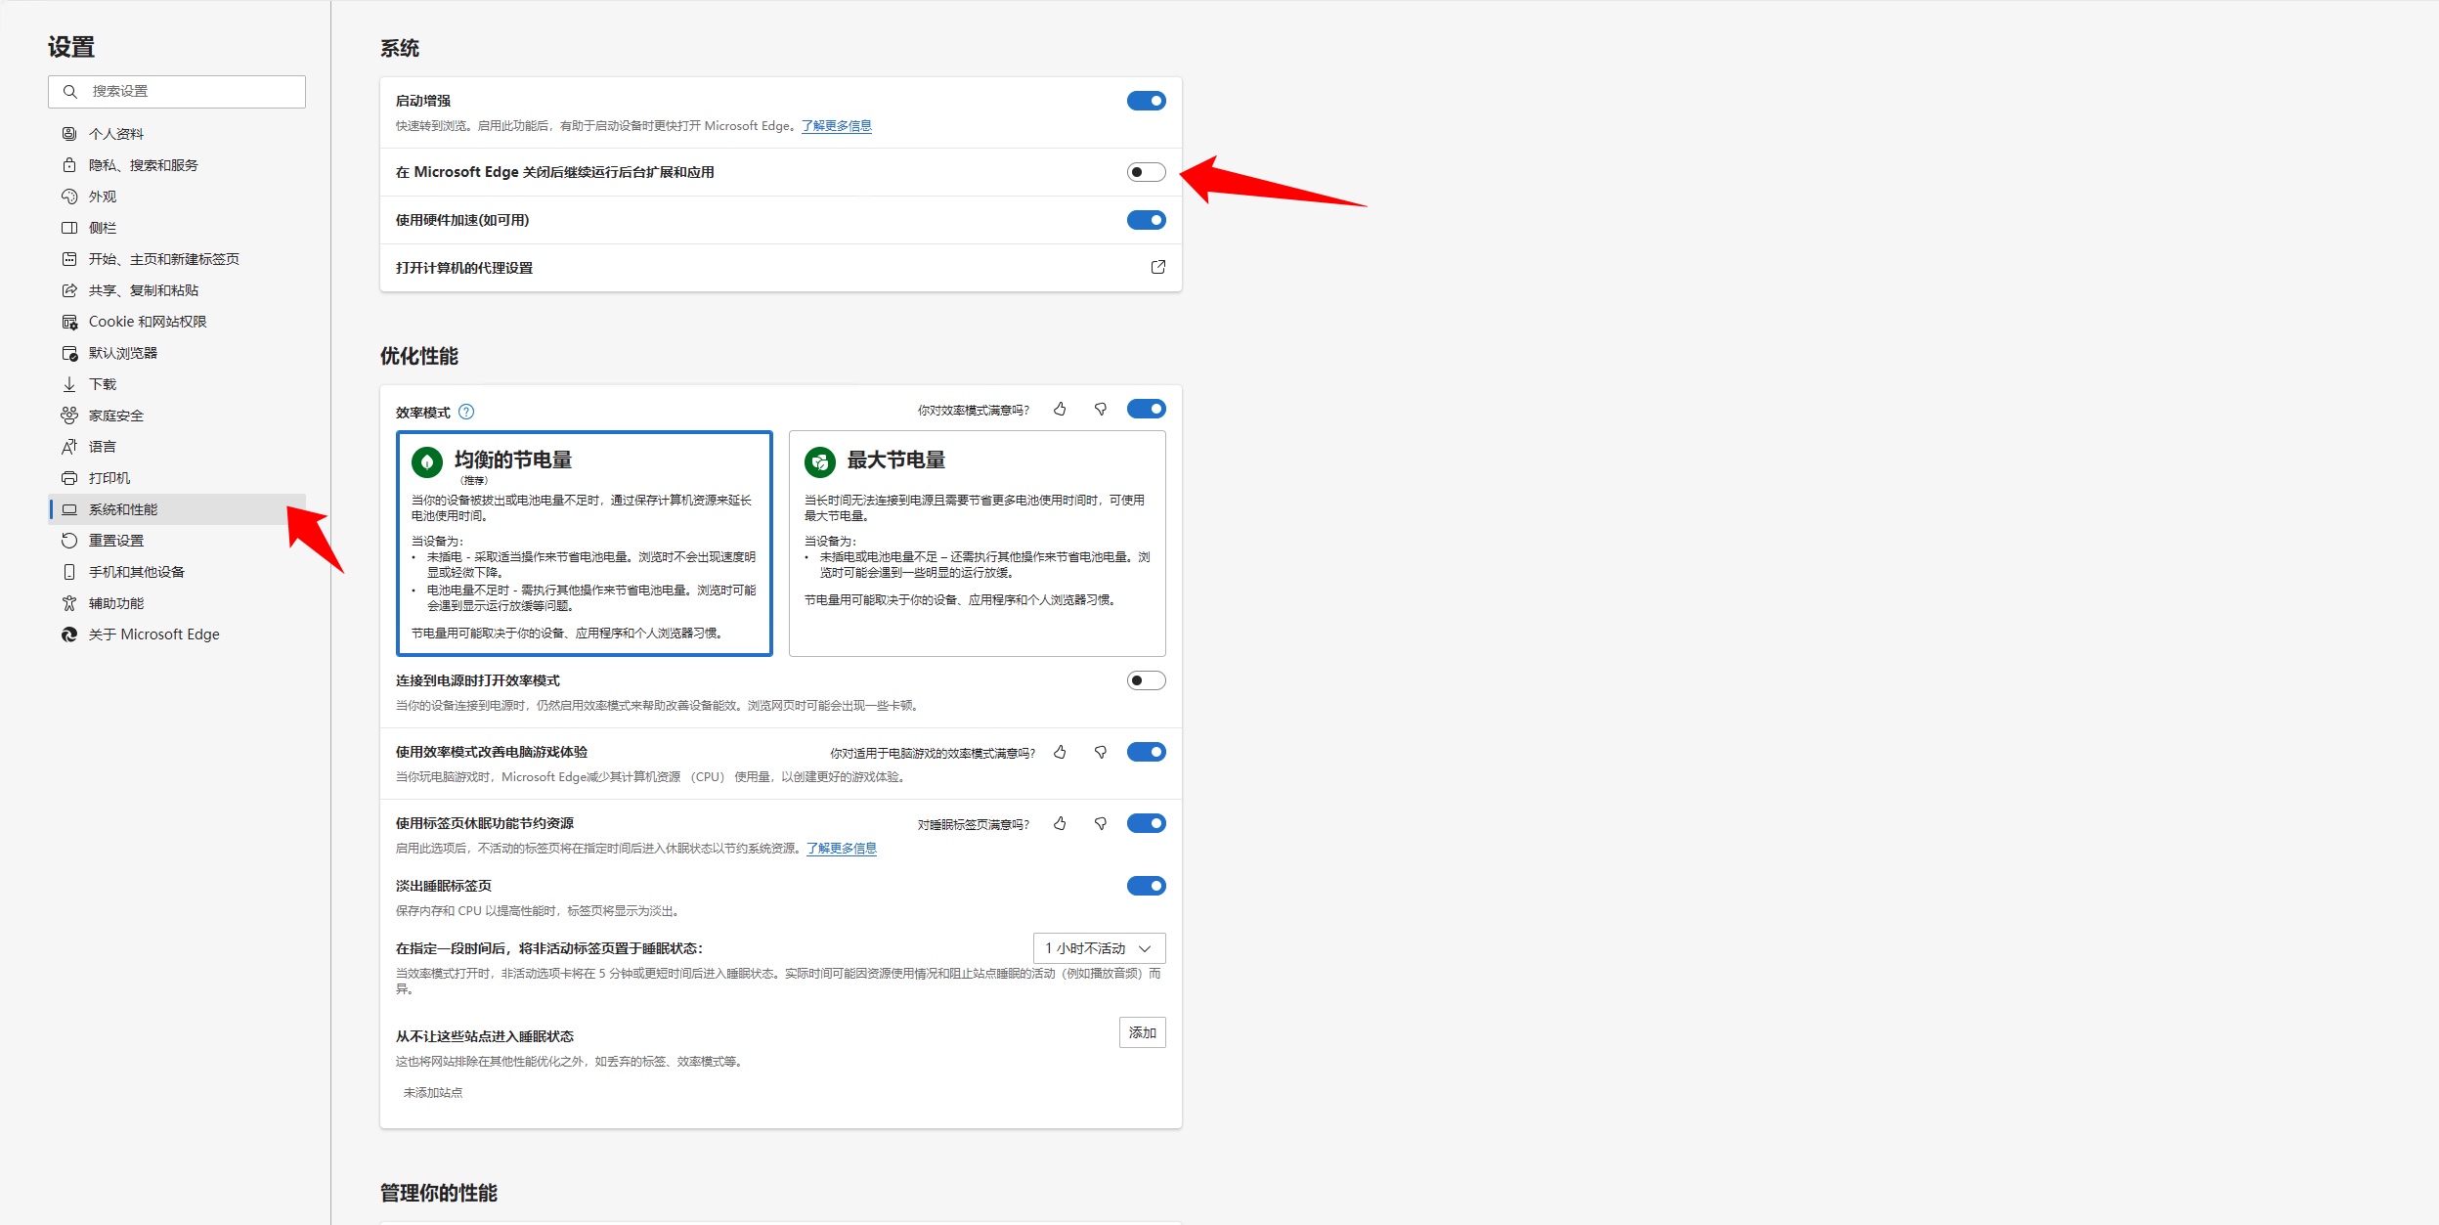Open Privacy, search and services settings

[143, 165]
